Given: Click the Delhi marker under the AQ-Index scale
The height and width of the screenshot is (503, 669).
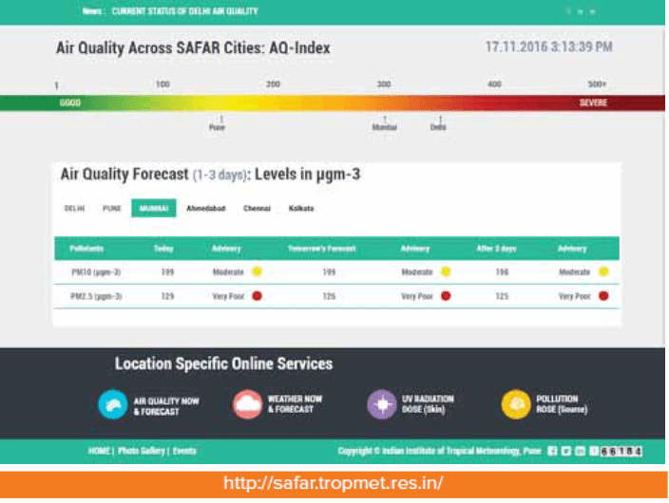Looking at the screenshot, I should coord(438,123).
